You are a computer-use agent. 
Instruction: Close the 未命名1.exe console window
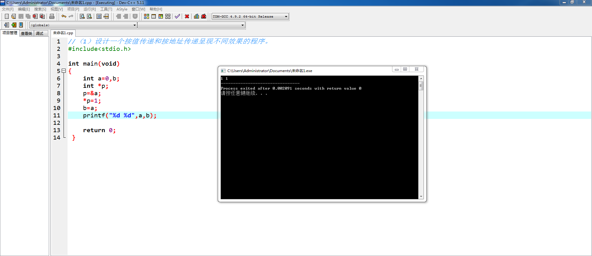click(416, 69)
